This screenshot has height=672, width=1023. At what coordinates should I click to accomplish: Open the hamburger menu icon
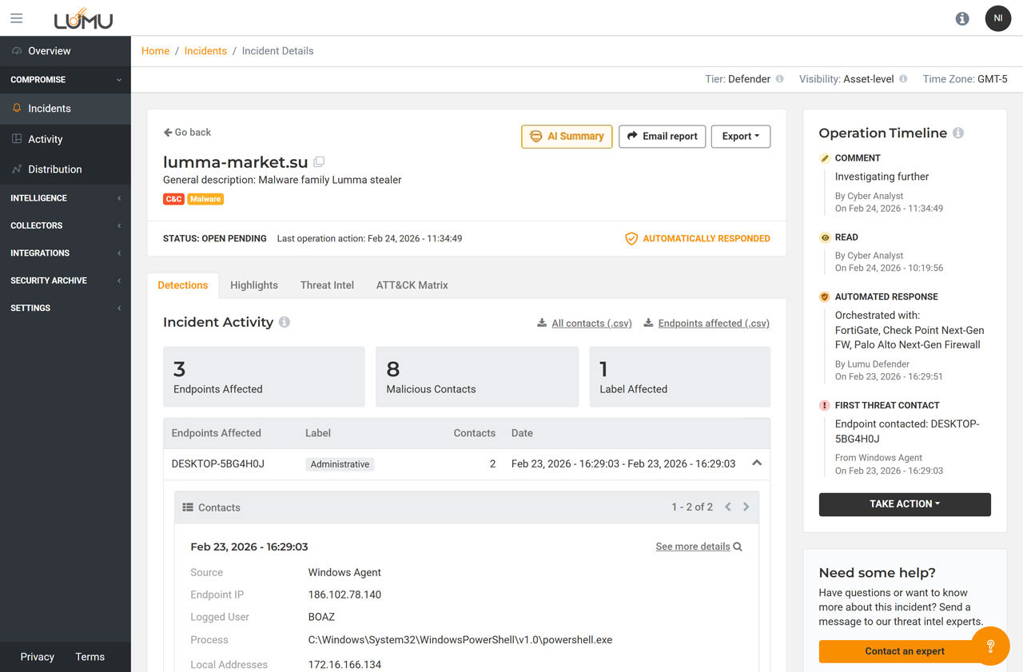pyautogui.click(x=16, y=18)
